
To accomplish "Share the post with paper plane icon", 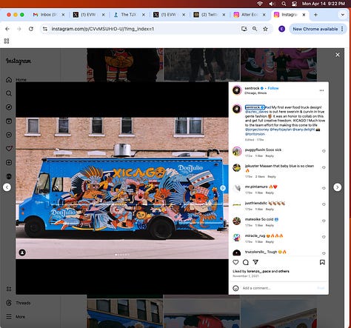I will pyautogui.click(x=255, y=262).
